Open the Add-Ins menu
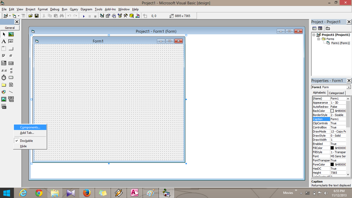 (x=110, y=9)
